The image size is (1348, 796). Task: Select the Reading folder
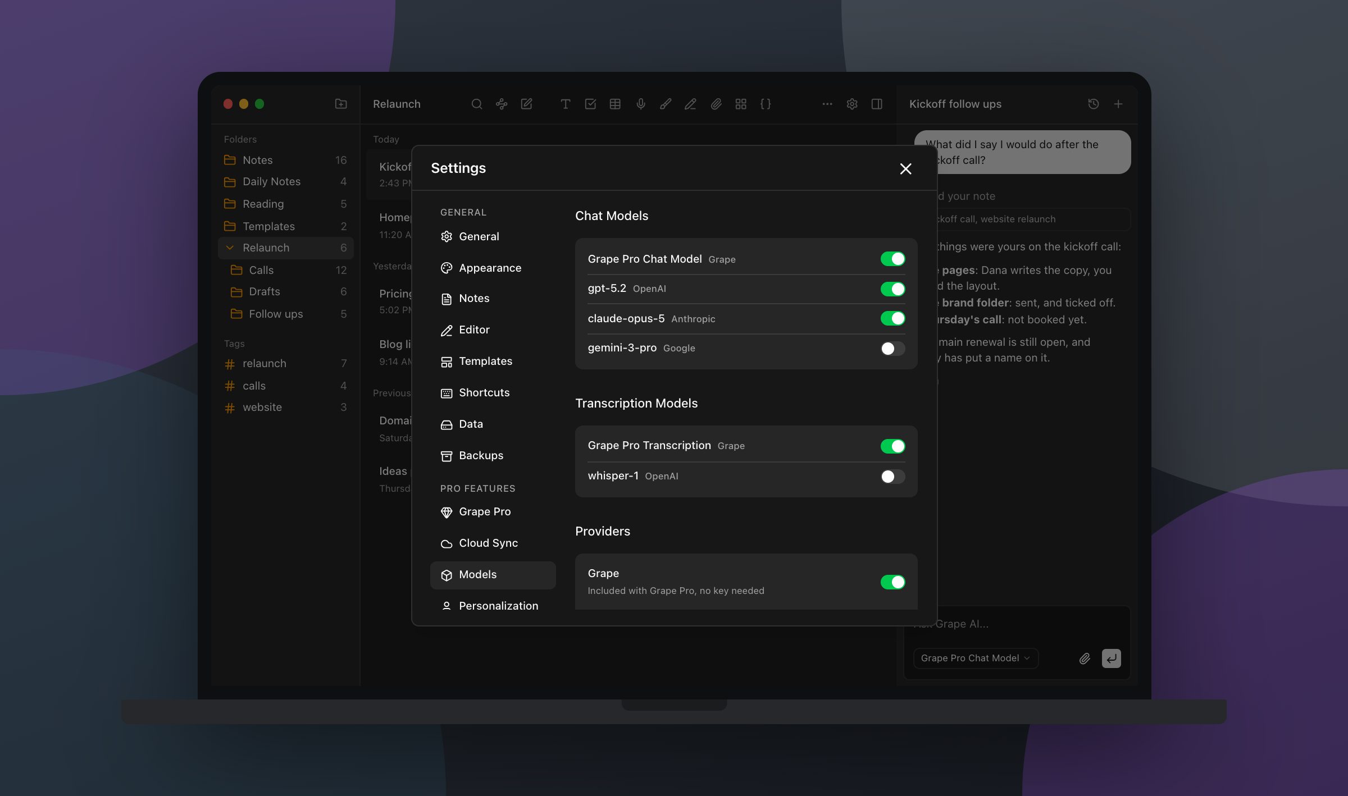click(x=285, y=204)
